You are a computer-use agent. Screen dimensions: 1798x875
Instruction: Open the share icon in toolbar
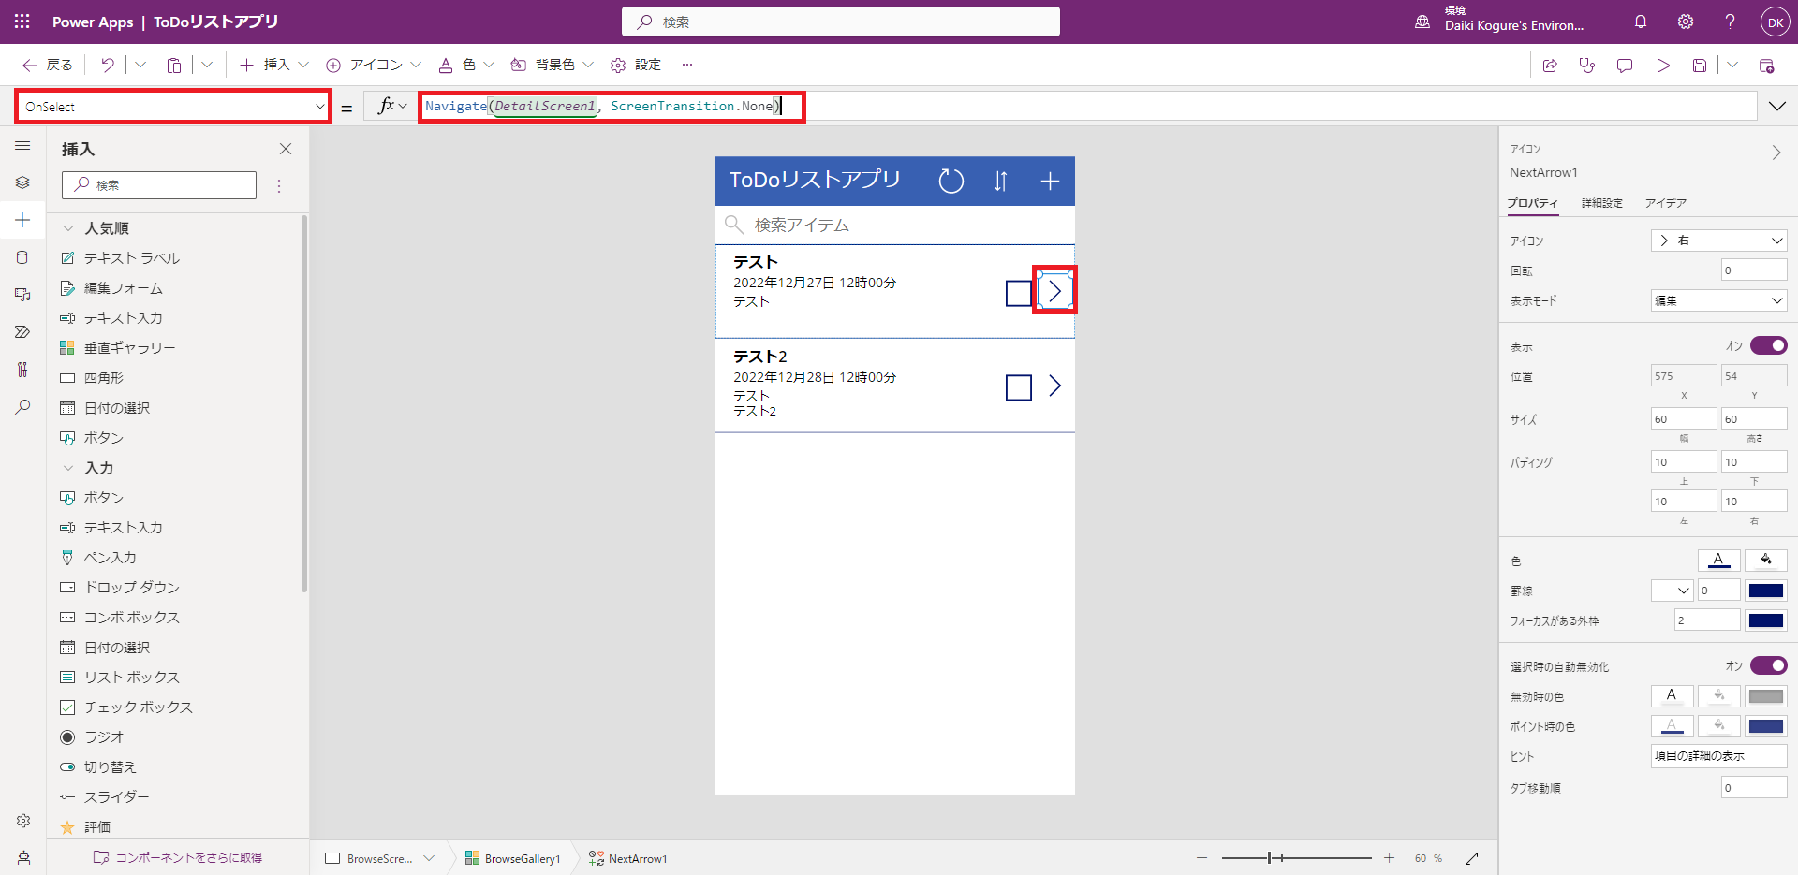pyautogui.click(x=1550, y=66)
